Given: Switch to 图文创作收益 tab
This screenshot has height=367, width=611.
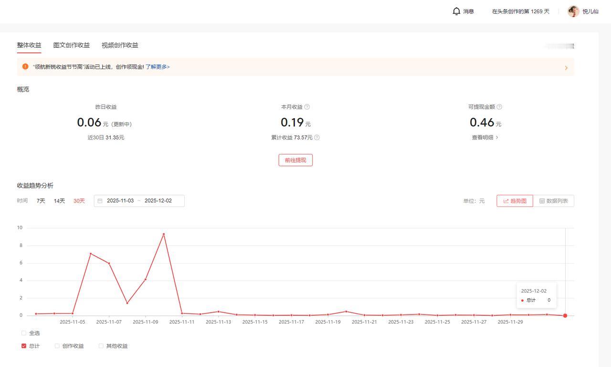Looking at the screenshot, I should pos(72,45).
